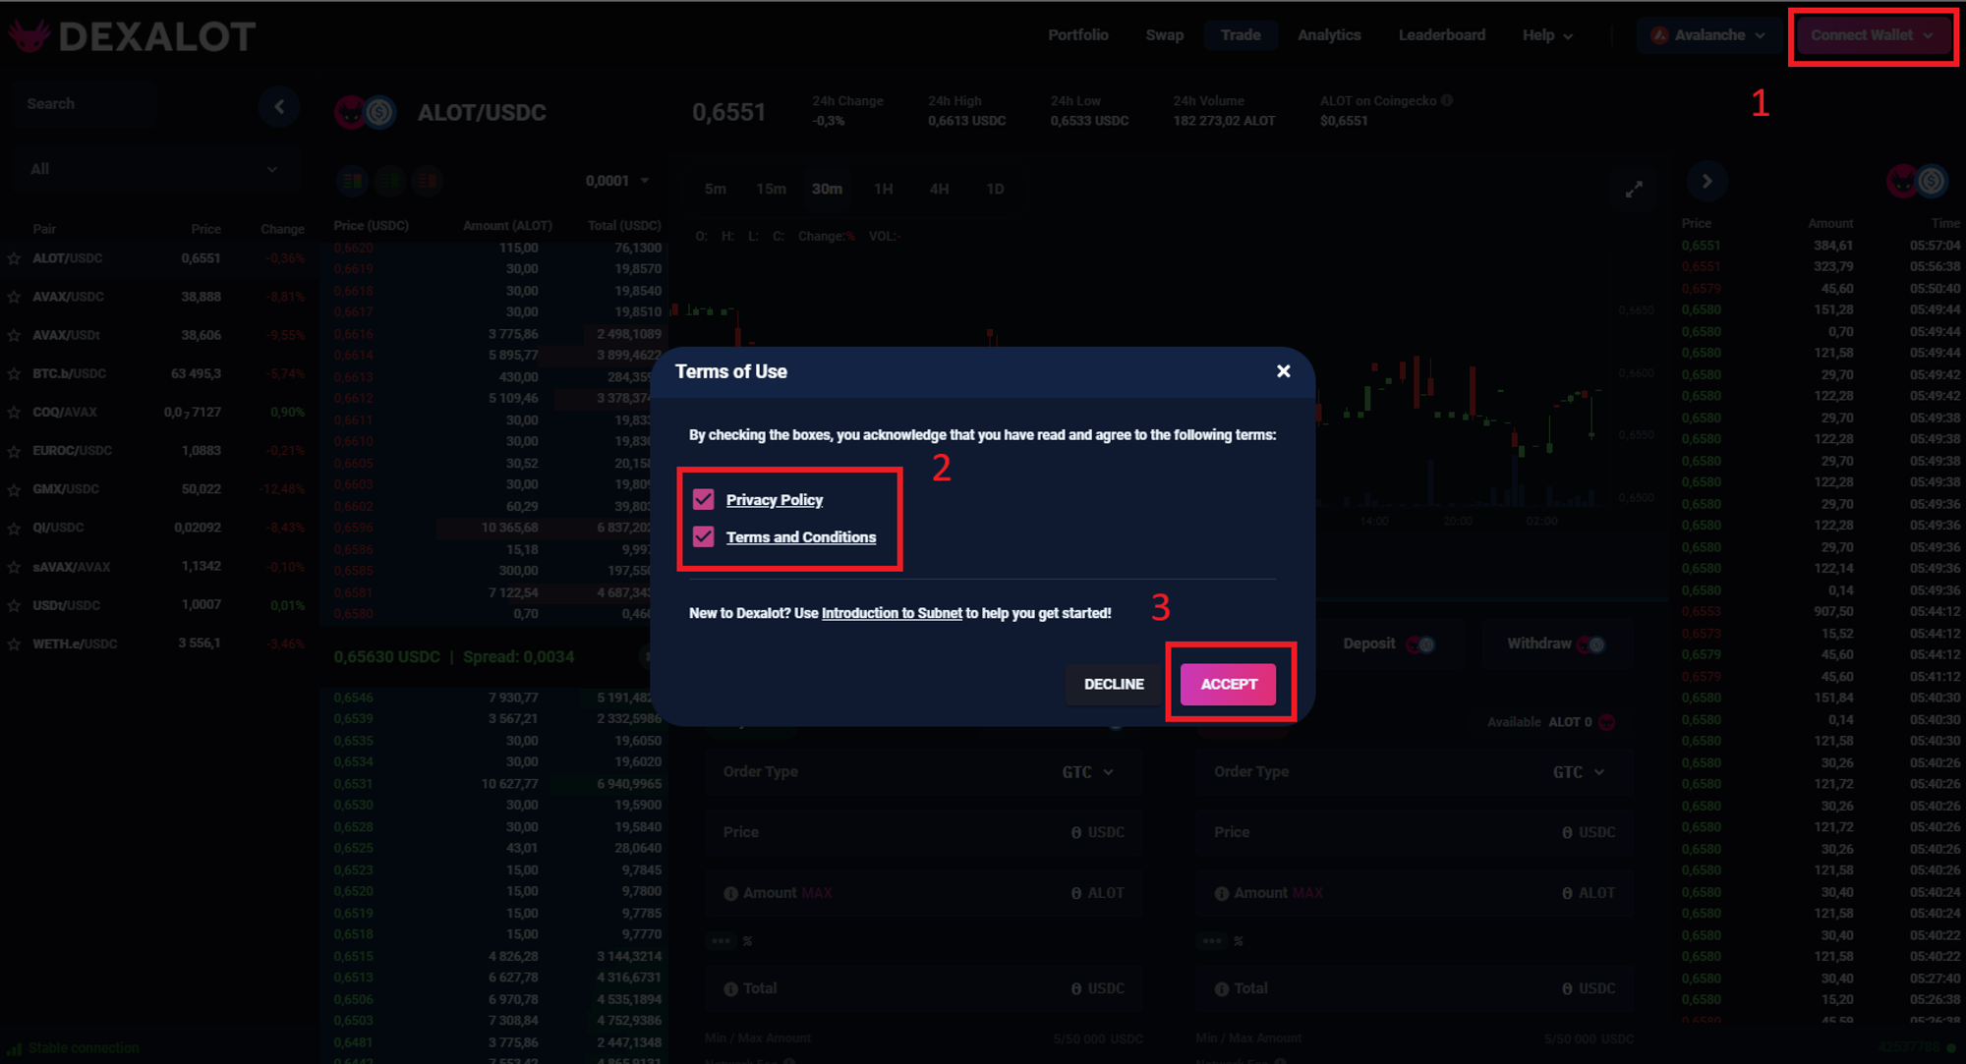Expand the Avalanche network selector
This screenshot has width=1966, height=1064.
[1709, 35]
